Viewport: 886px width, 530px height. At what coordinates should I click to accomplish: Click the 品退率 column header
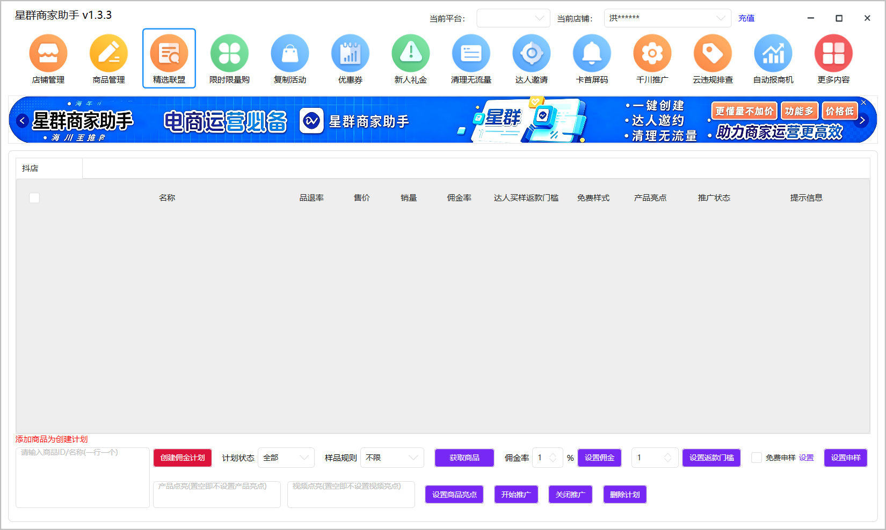tap(311, 198)
